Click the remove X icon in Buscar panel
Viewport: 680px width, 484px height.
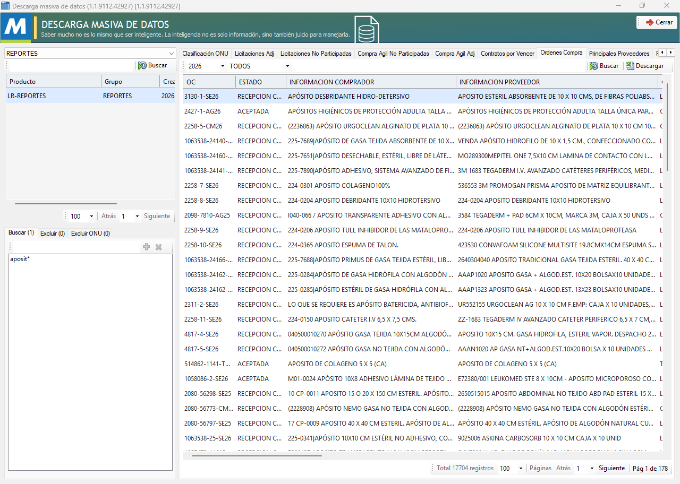(158, 247)
